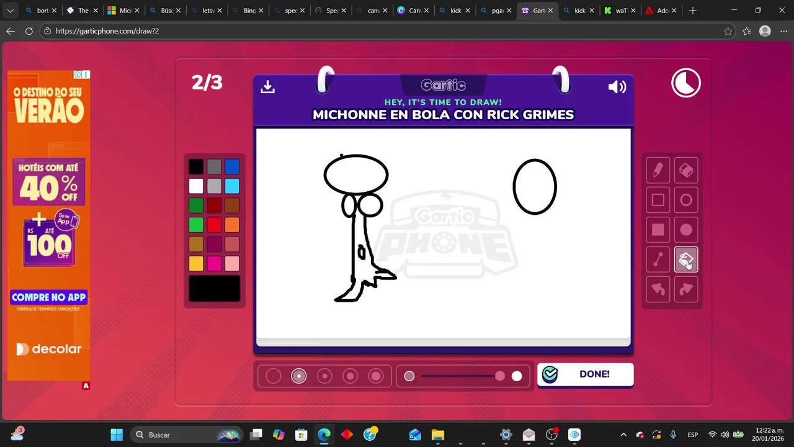794x447 pixels.
Task: Mute the game sound speaker icon
Action: click(617, 87)
